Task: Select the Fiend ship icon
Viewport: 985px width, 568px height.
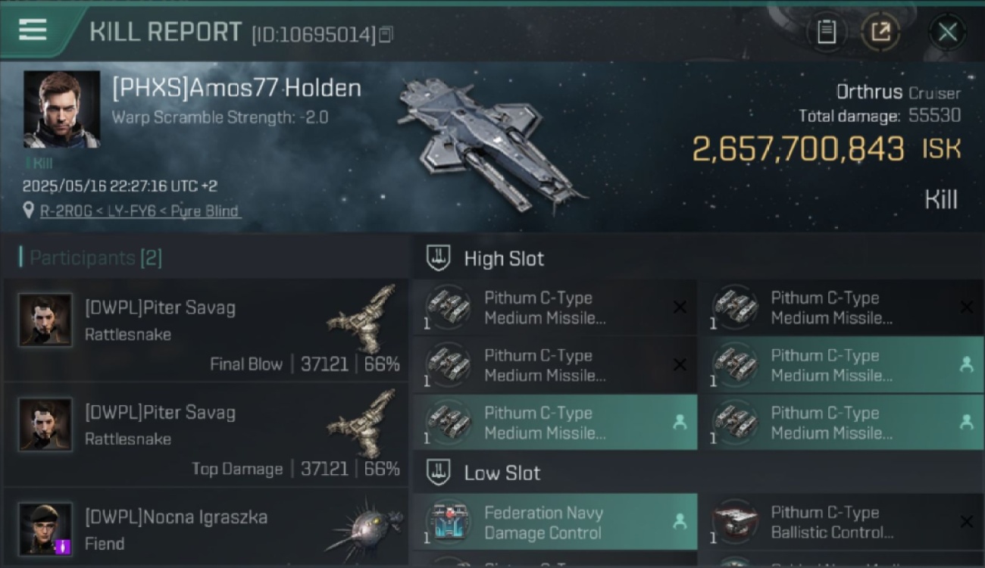Action: pyautogui.click(x=364, y=527)
